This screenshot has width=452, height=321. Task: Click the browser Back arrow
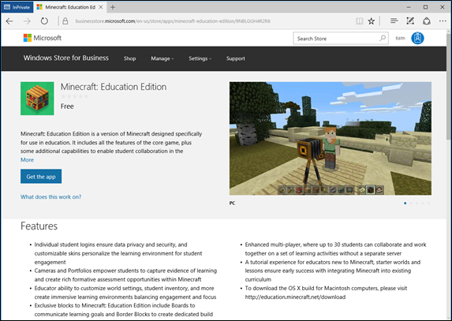pos(9,21)
